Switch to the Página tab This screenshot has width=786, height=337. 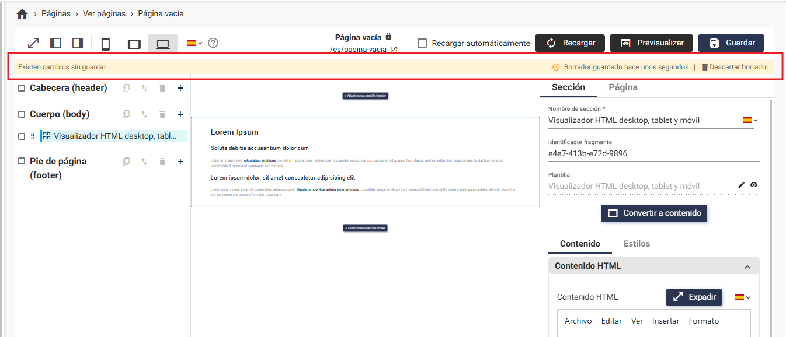tap(622, 86)
